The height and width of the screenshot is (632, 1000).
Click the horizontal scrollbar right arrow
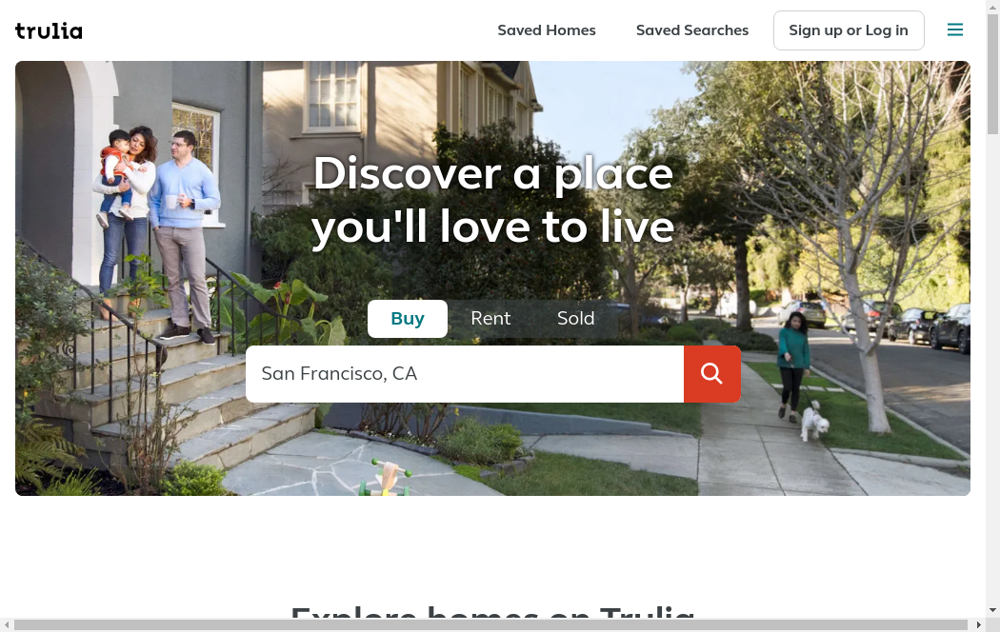(979, 625)
